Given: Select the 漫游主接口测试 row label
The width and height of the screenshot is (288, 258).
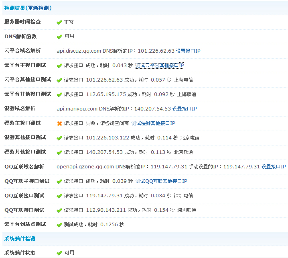Looking at the screenshot, I should click(x=22, y=123).
